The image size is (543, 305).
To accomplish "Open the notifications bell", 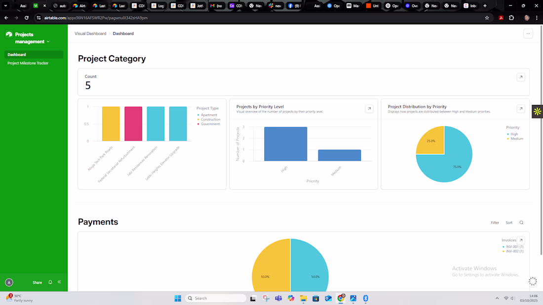I will click(x=50, y=282).
